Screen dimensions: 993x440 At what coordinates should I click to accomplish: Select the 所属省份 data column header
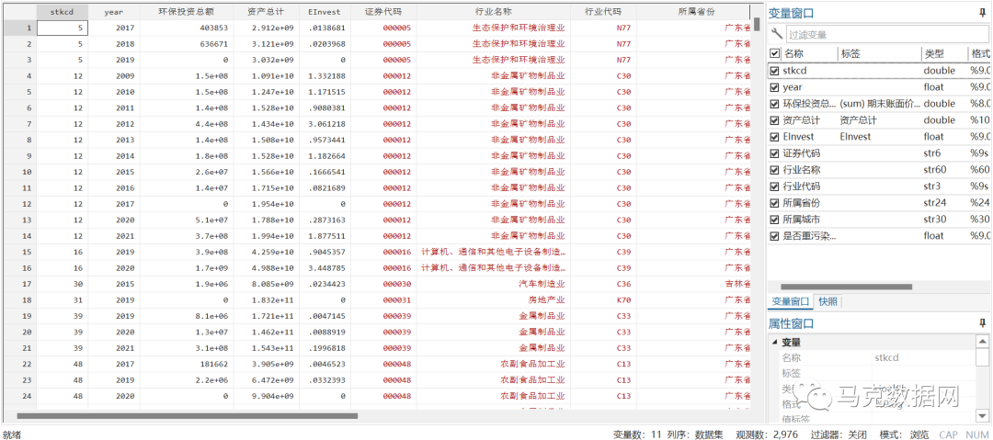[694, 12]
